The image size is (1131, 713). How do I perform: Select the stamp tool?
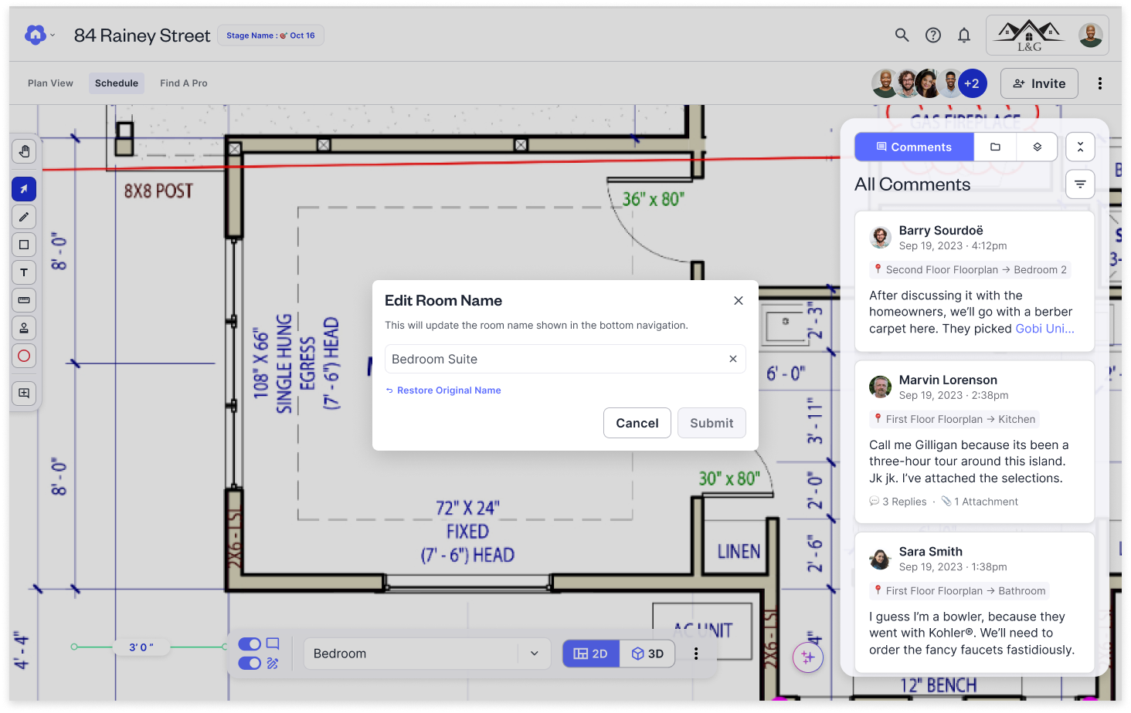click(x=24, y=328)
